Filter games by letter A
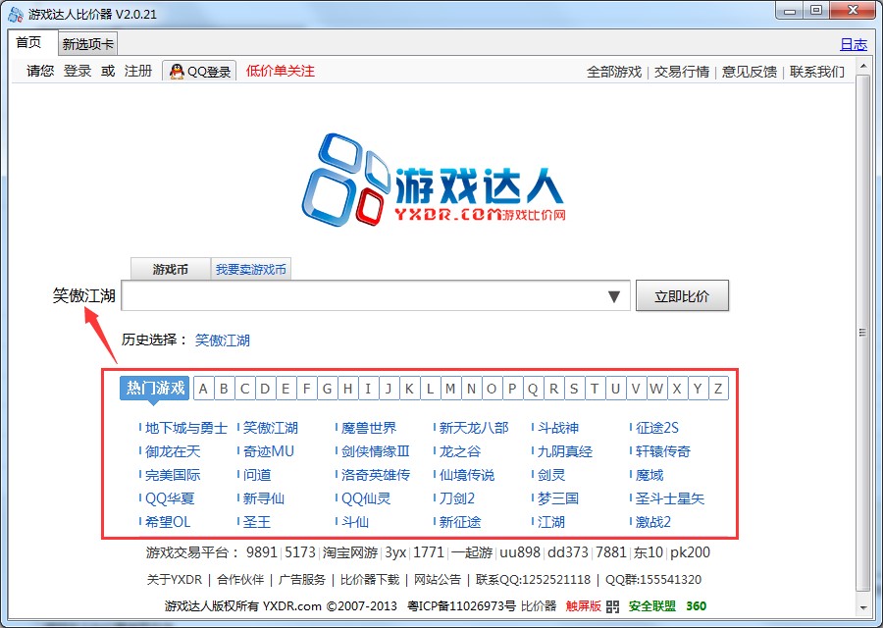883x628 pixels. pos(203,389)
